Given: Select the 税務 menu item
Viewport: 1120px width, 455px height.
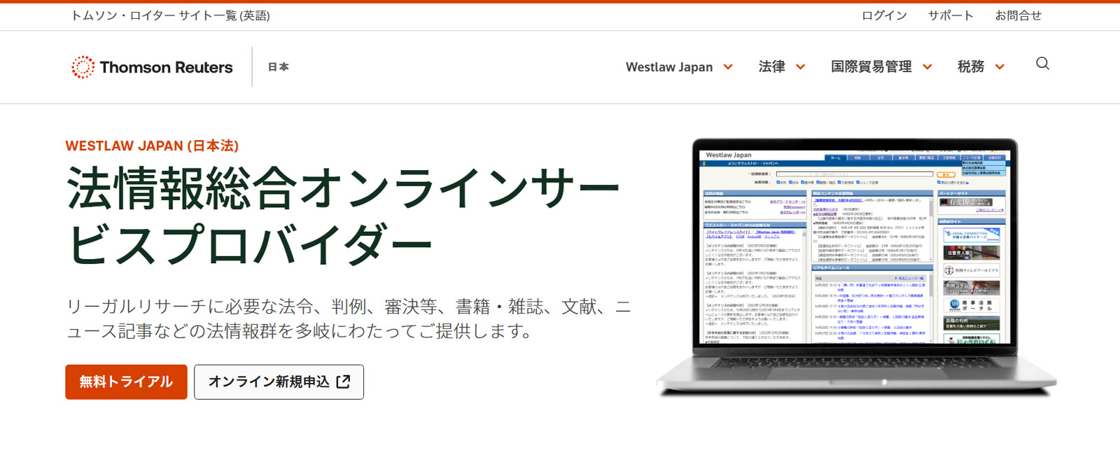Looking at the screenshot, I should point(971,67).
